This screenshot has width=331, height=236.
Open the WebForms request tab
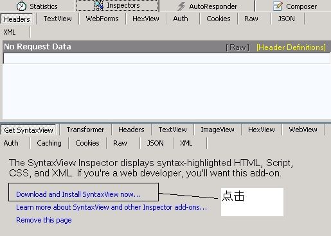click(x=102, y=19)
